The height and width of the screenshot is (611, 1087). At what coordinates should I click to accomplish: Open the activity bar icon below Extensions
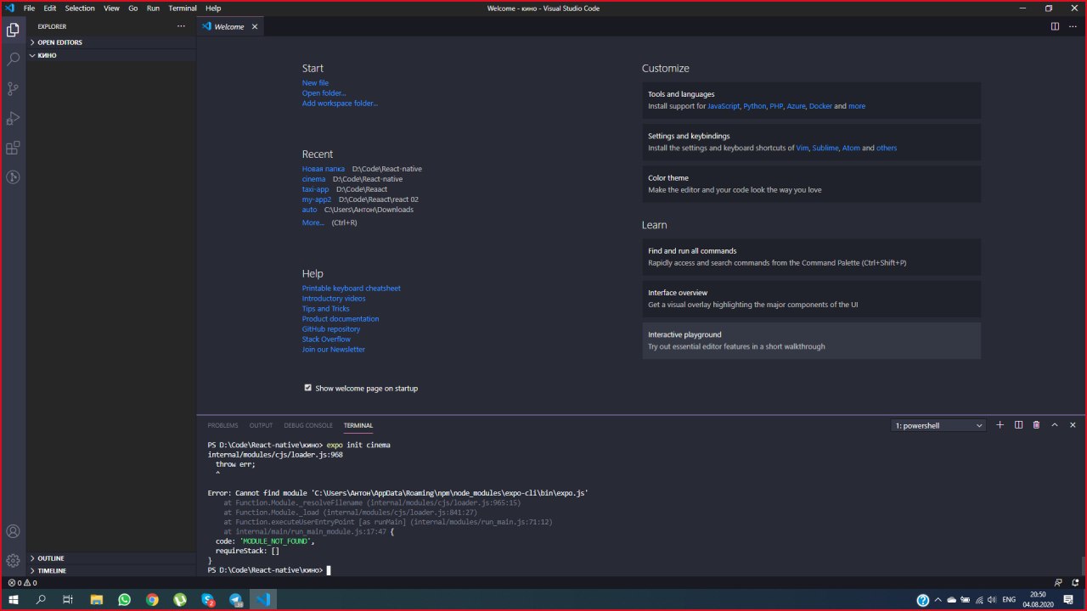point(13,177)
